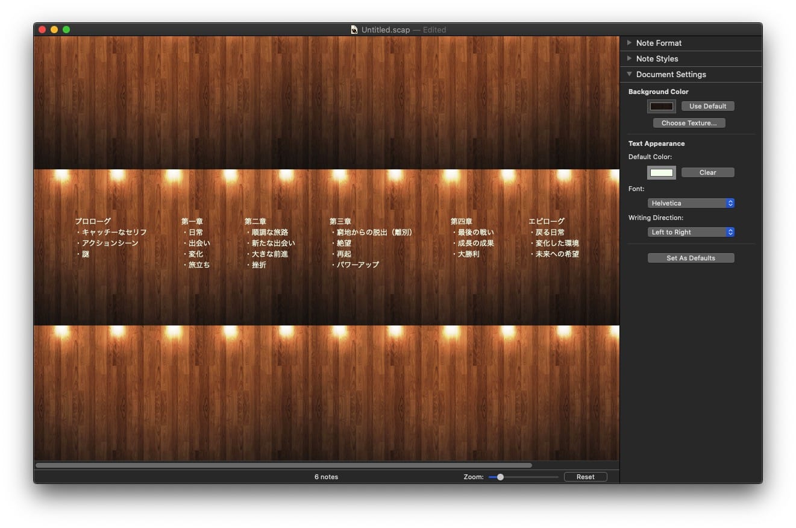Click the Choose Texture... button
This screenshot has height=528, width=796.
point(689,123)
